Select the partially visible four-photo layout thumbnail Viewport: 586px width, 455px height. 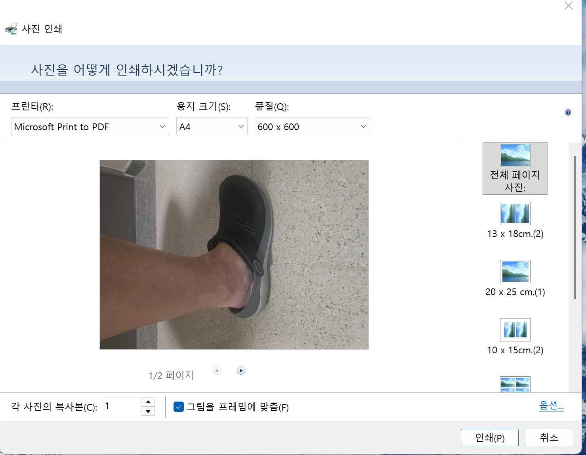click(x=515, y=384)
